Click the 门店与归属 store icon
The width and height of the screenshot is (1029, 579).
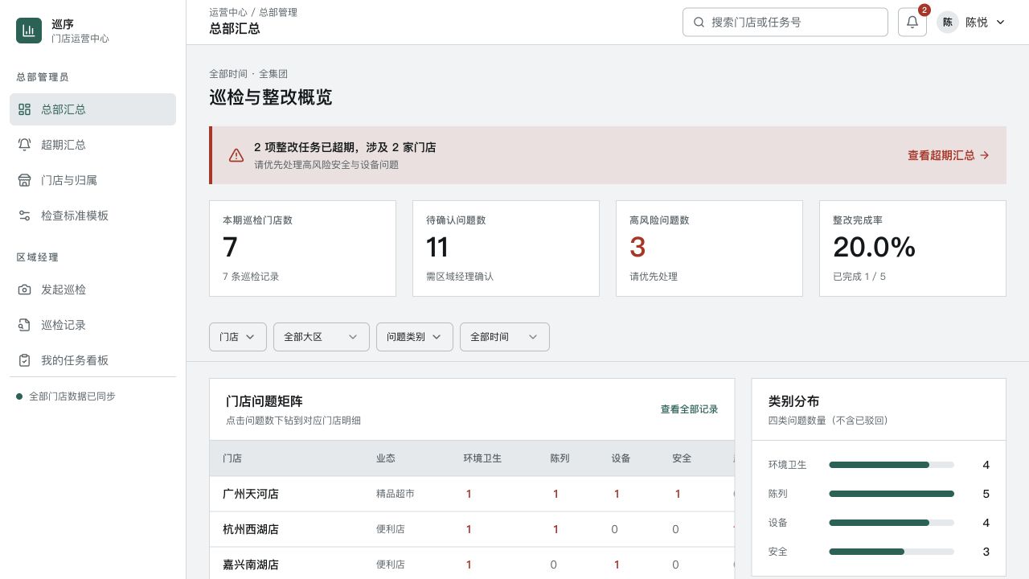[24, 180]
